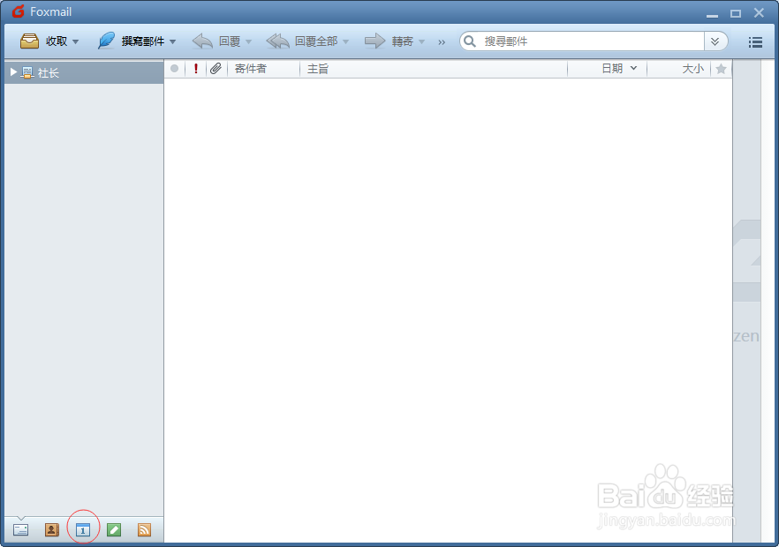The height and width of the screenshot is (547, 779).
Task: Open the RSS feed icon
Action: [x=145, y=529]
